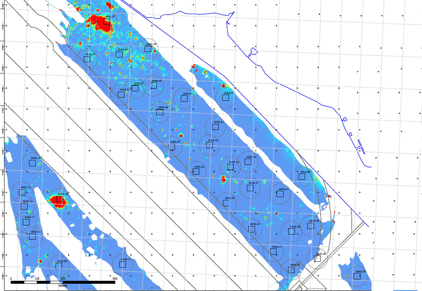Click the MAG.12 label text
The height and width of the screenshot is (291, 422).
click(28, 201)
